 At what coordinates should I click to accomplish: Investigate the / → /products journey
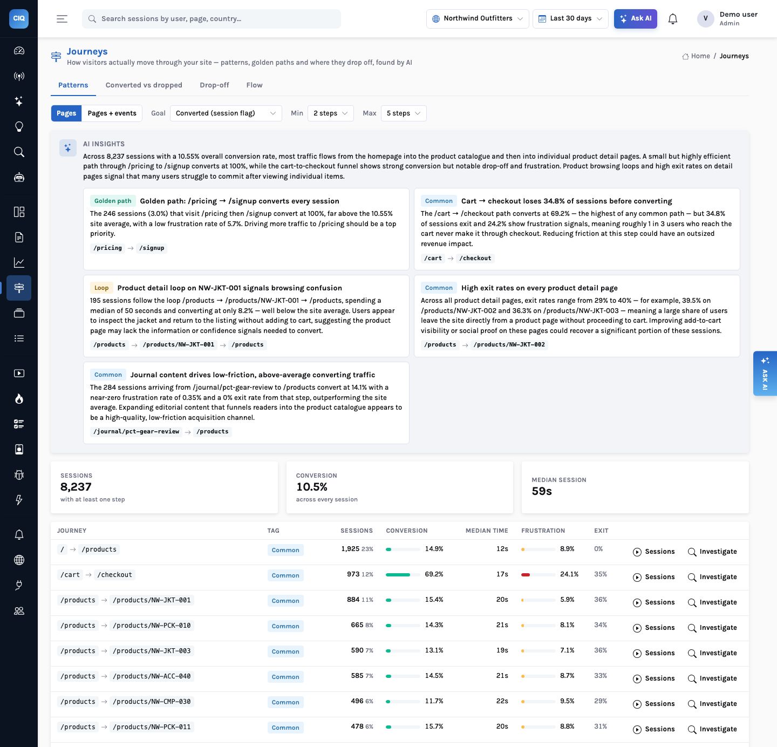click(x=712, y=552)
